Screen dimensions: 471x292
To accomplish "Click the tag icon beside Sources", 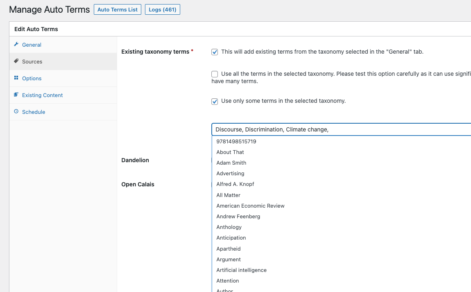I will click(x=16, y=61).
